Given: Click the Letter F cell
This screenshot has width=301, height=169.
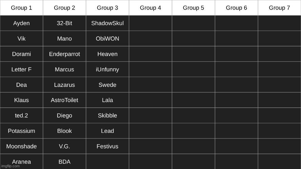Looking at the screenshot, I should pyautogui.click(x=21, y=70).
